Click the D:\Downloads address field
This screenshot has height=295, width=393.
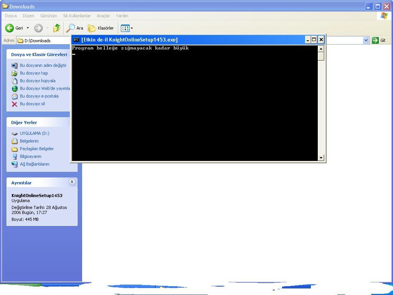pyautogui.click(x=46, y=41)
